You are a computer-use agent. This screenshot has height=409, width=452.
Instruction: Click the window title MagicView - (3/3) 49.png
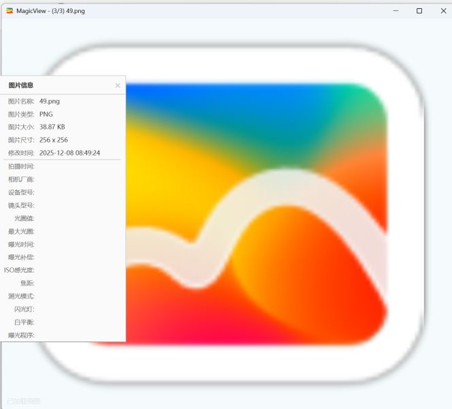tap(51, 11)
